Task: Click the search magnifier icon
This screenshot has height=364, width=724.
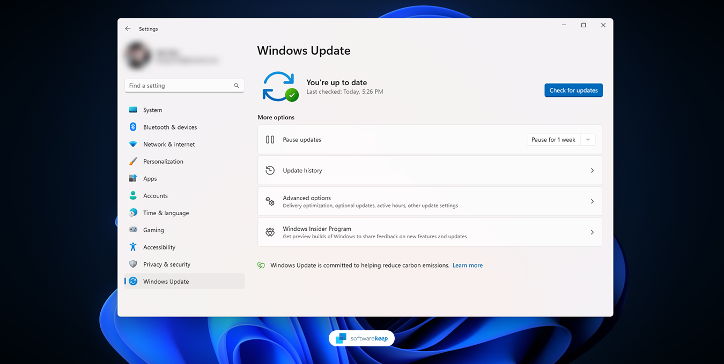Action: pyautogui.click(x=237, y=86)
